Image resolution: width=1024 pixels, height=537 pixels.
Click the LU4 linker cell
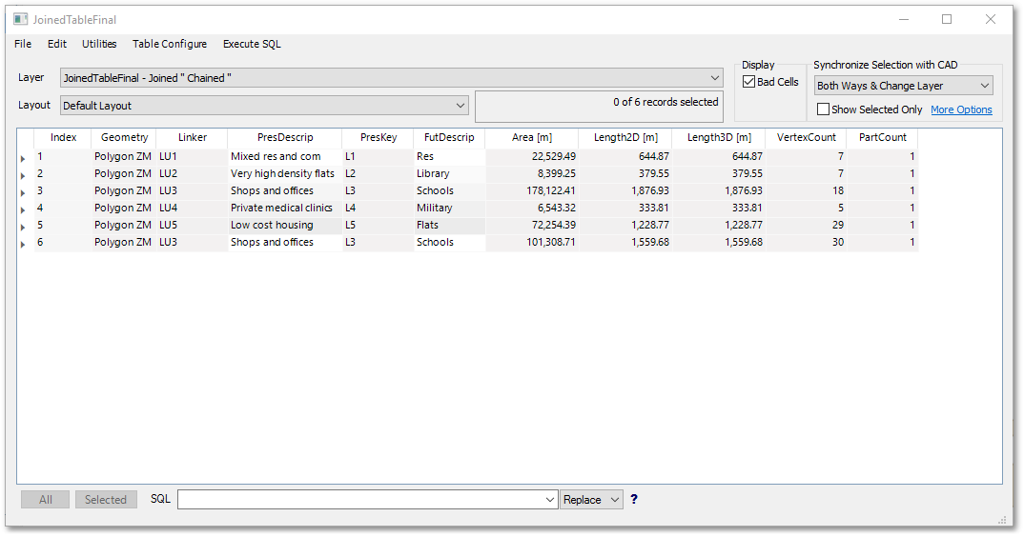192,208
